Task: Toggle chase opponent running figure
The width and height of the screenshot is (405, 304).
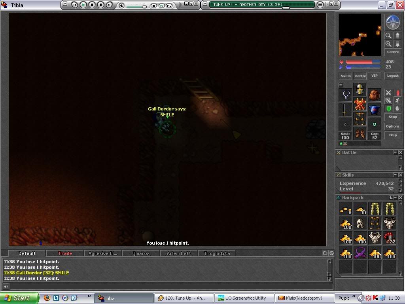Action: pyautogui.click(x=397, y=101)
